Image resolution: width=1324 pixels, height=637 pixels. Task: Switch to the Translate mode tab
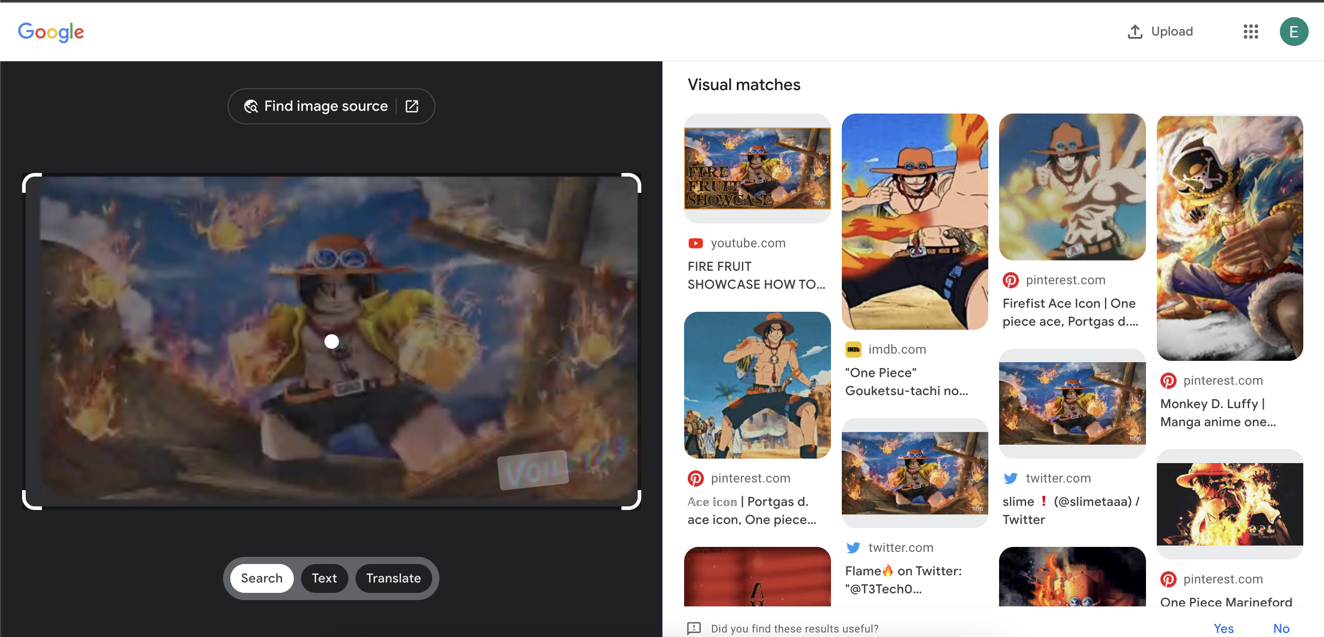click(393, 578)
